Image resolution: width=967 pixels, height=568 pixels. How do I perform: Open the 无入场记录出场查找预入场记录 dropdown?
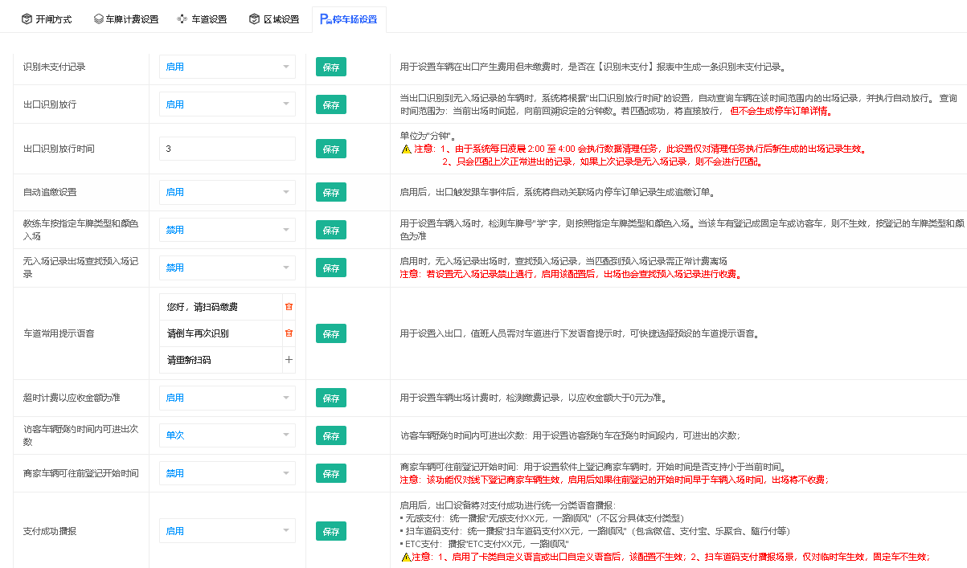pos(227,268)
